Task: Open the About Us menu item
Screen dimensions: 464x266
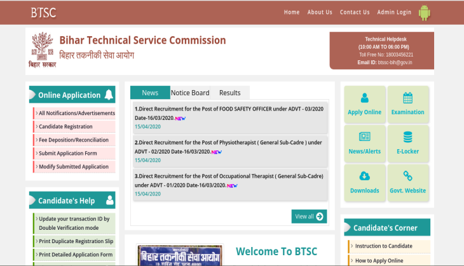Action: tap(320, 12)
